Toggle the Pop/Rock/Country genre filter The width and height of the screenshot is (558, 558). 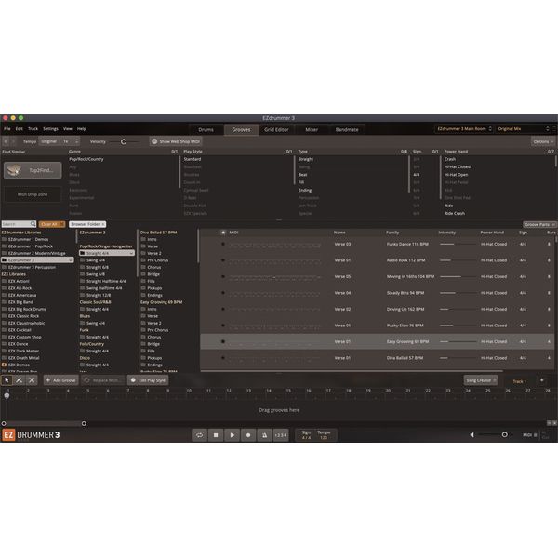(86, 159)
